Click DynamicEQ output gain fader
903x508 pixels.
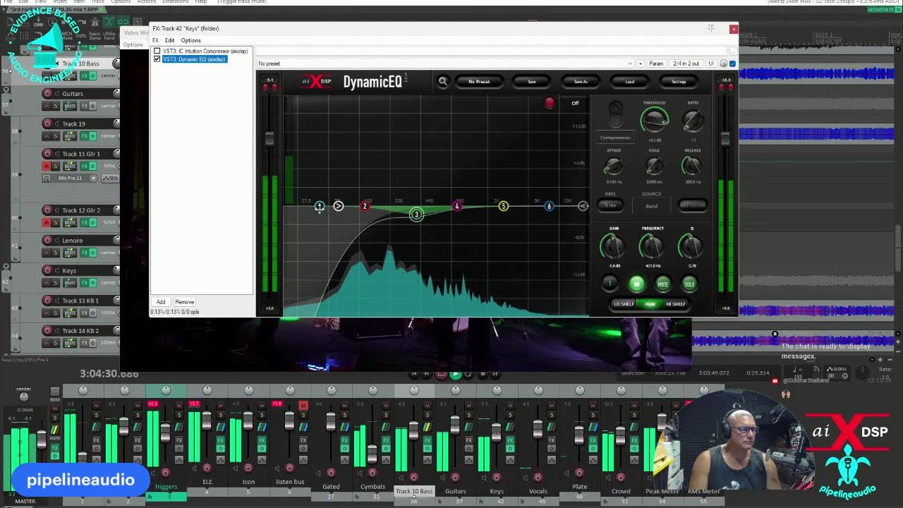[x=725, y=138]
